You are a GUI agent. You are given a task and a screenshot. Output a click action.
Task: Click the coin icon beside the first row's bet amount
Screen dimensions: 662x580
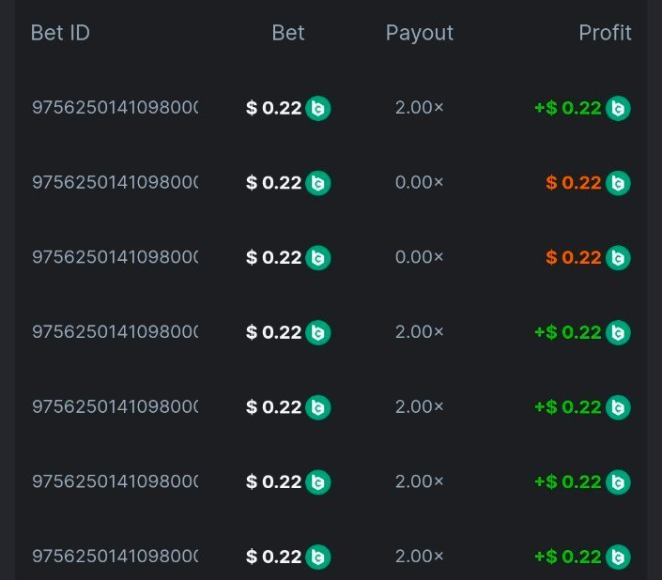coord(318,108)
